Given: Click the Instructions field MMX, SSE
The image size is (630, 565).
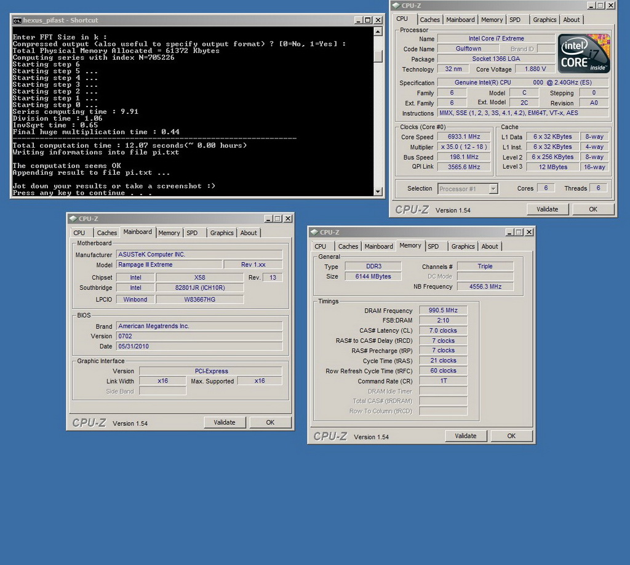Looking at the screenshot, I should [x=523, y=113].
